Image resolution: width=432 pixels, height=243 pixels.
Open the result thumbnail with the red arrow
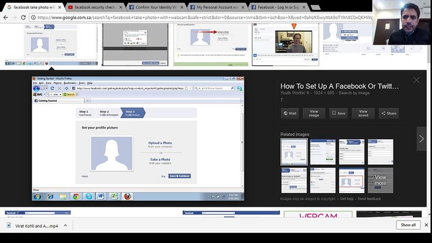211,45
